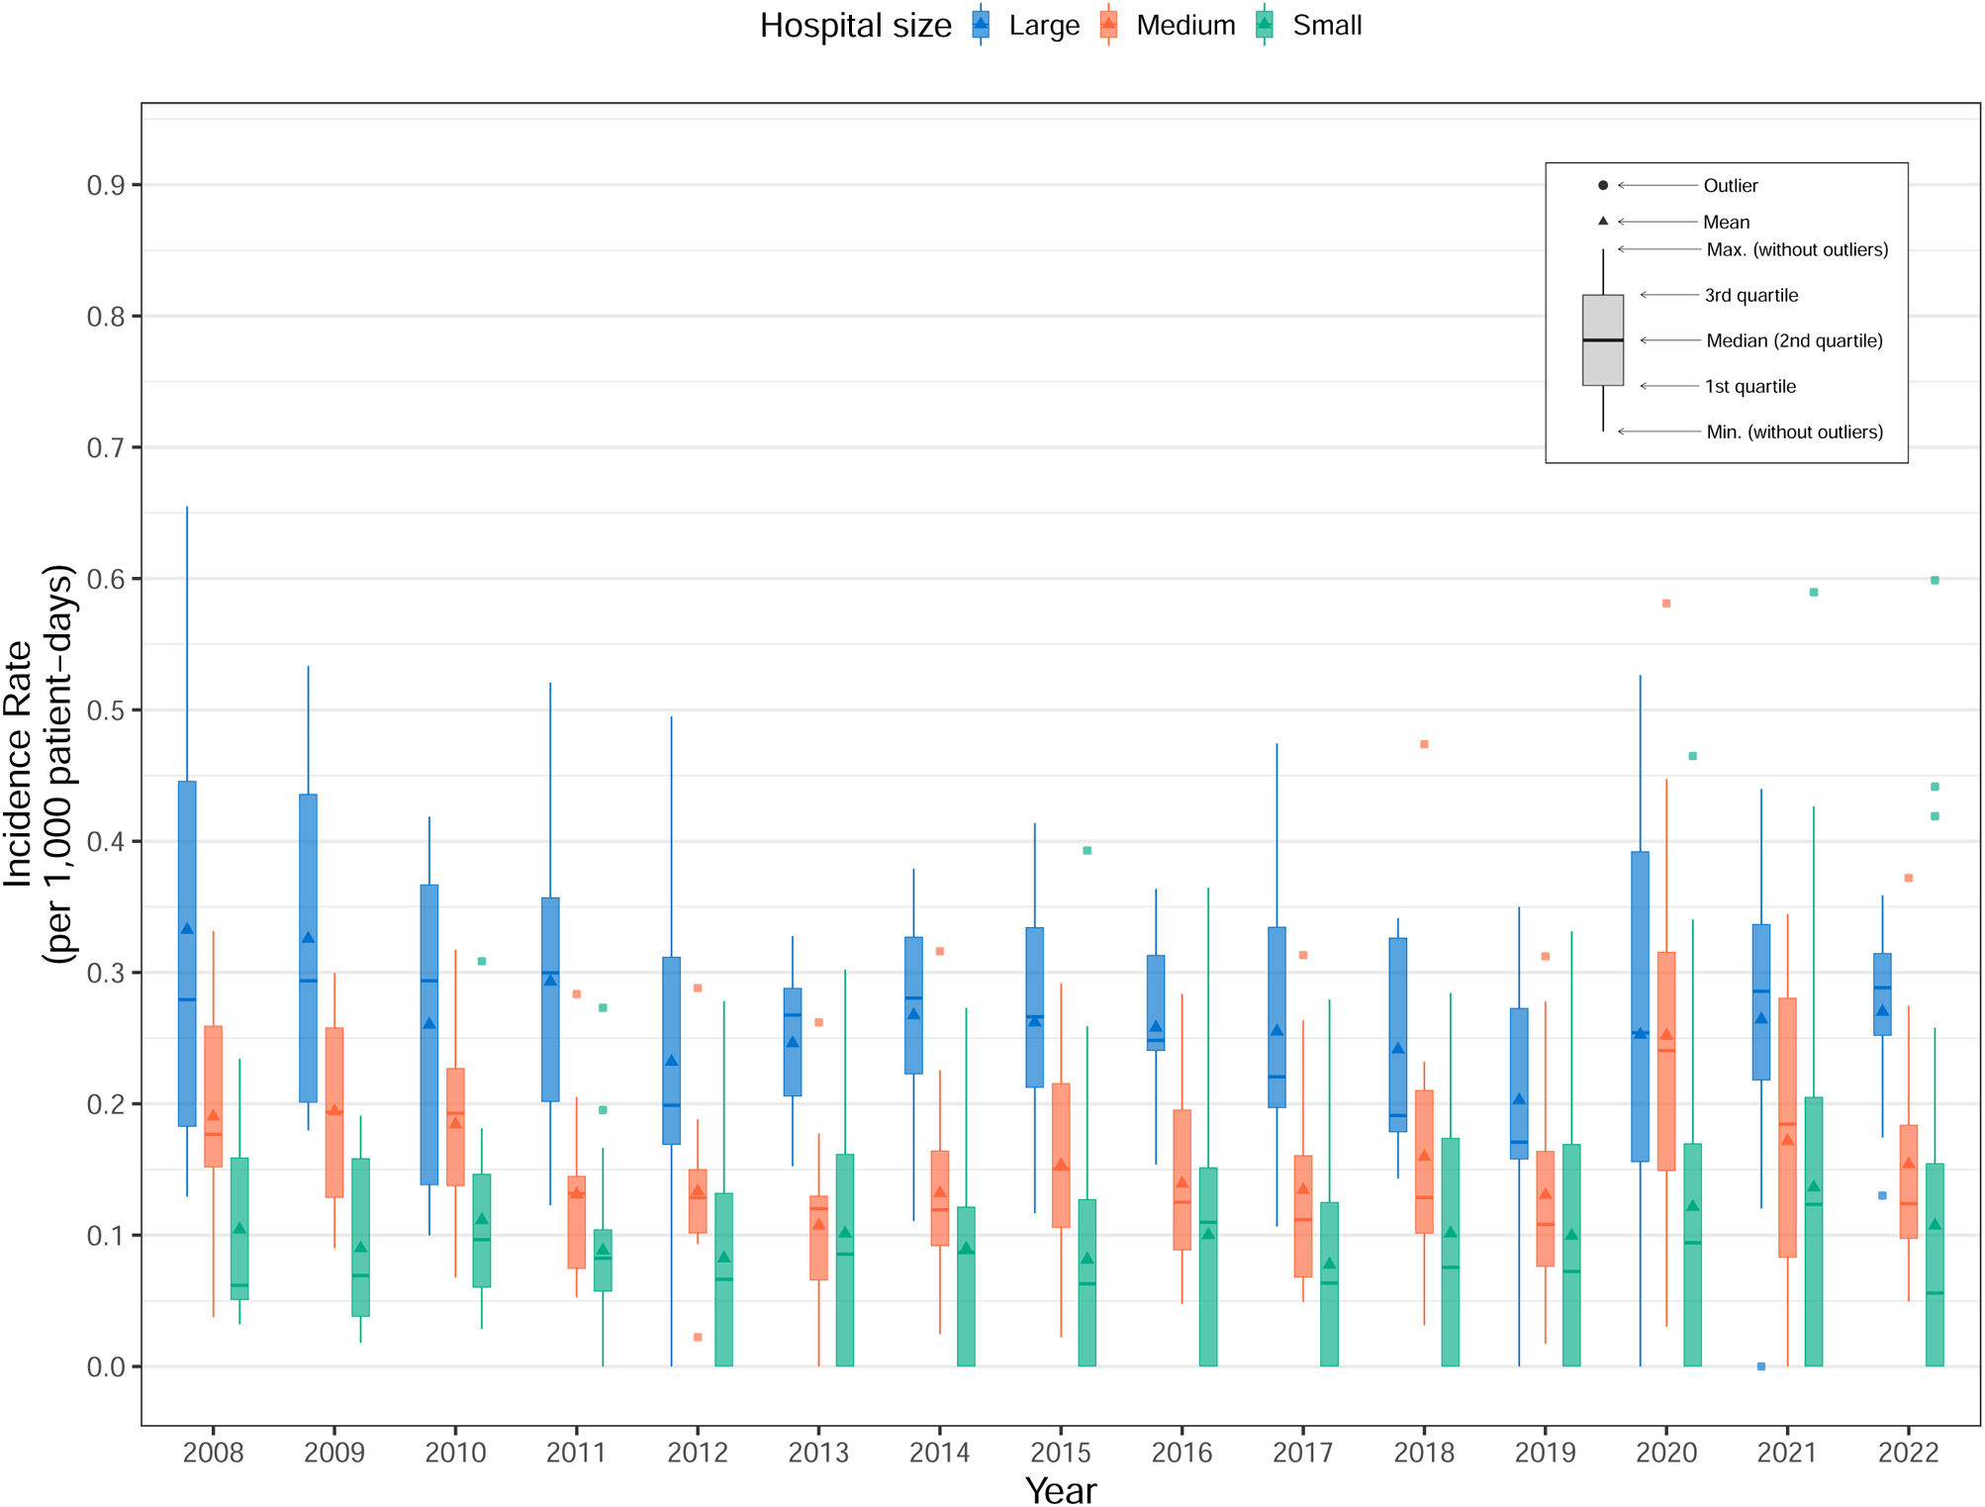
Task: Click the Small hospital legend box icon
Action: click(x=1264, y=25)
